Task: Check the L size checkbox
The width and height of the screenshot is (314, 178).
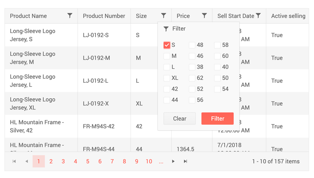Action: click(167, 67)
